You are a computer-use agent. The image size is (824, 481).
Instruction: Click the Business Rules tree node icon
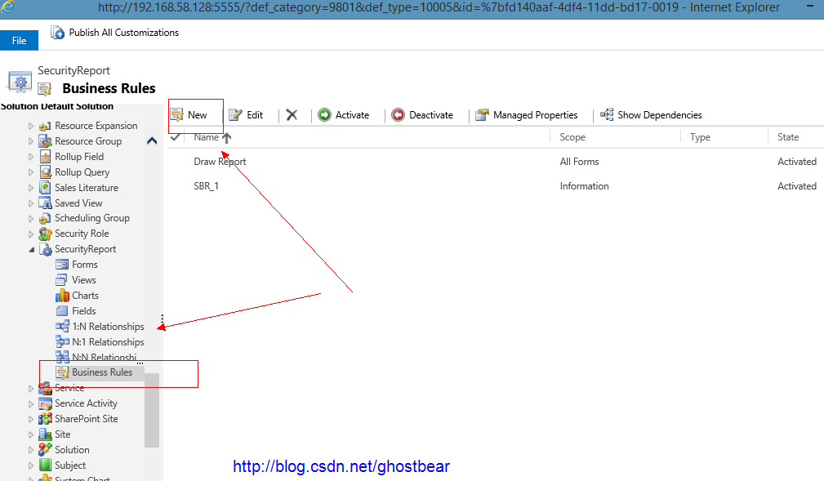pyautogui.click(x=63, y=372)
